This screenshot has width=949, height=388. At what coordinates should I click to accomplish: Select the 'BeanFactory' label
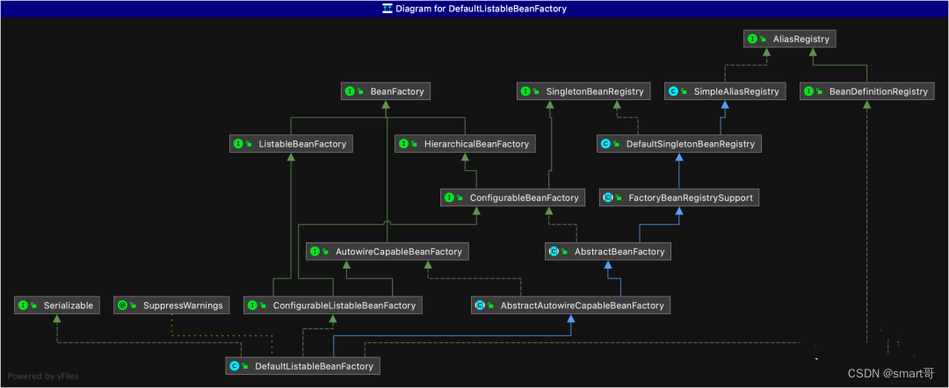pos(397,92)
